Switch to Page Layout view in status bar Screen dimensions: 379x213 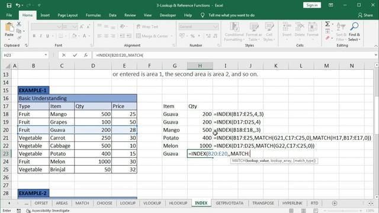[304, 211]
